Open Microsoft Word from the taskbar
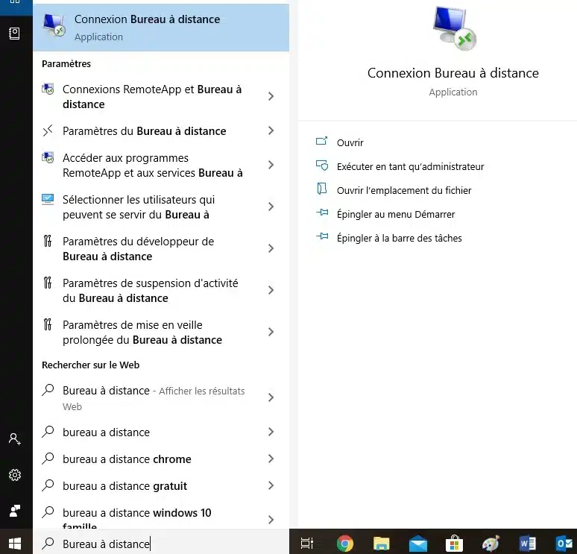 pos(527,544)
